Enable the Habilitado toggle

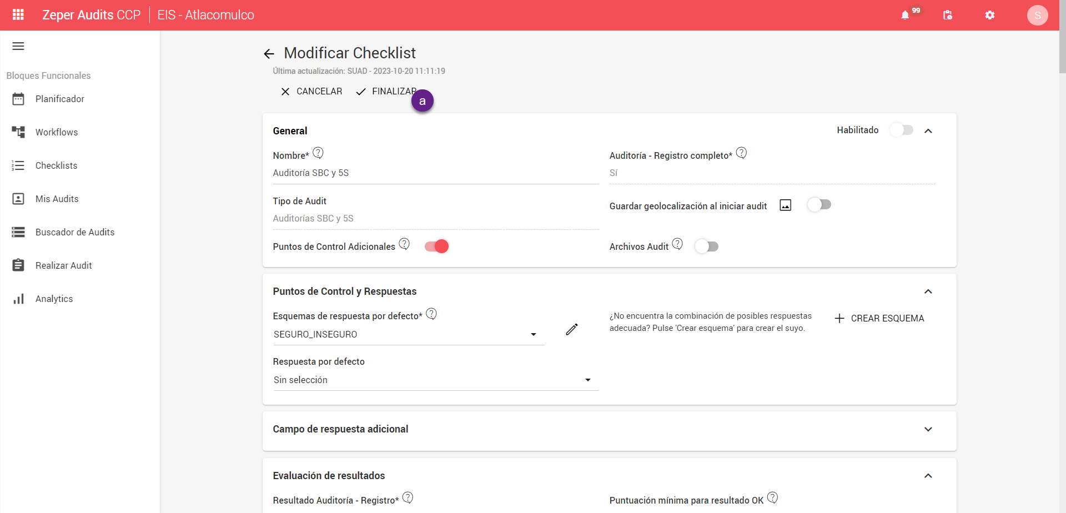[901, 130]
